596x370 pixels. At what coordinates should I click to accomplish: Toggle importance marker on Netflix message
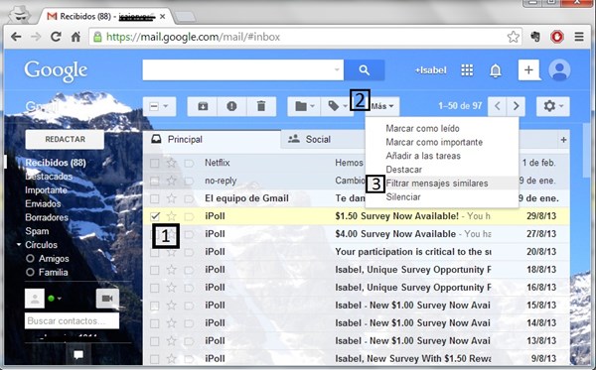[189, 164]
